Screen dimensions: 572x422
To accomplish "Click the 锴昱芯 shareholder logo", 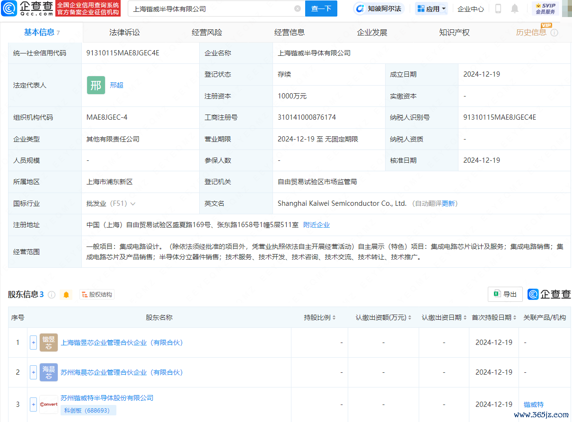I will pyautogui.click(x=49, y=343).
